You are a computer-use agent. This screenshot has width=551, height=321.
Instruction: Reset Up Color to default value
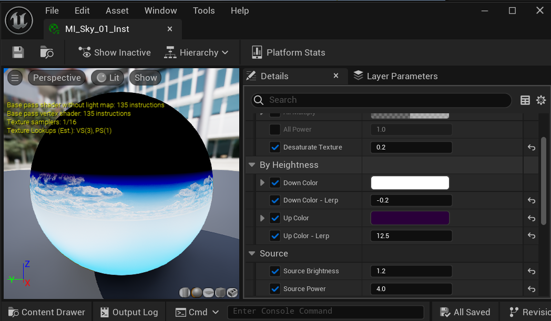[532, 218]
